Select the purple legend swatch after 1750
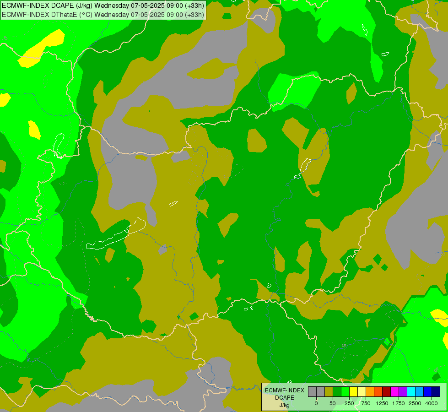Image resolution: width=448 pixels, height=412 pixels. pos(403,392)
